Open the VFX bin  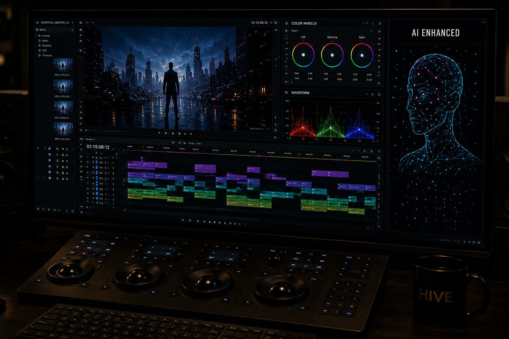[43, 51]
